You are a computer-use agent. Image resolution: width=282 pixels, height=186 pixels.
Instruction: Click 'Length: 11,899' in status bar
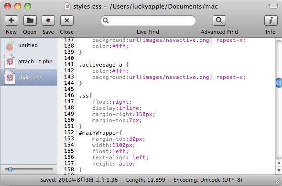click(x=146, y=180)
